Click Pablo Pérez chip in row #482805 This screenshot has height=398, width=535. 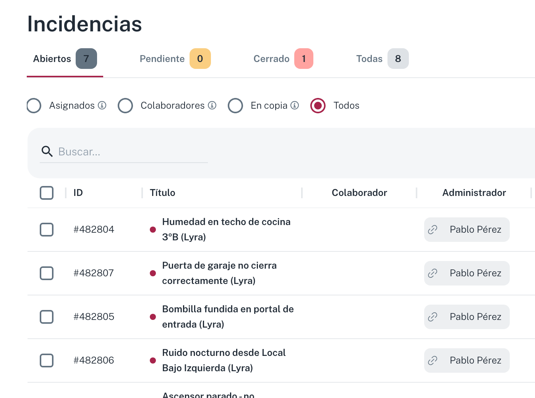click(x=467, y=317)
